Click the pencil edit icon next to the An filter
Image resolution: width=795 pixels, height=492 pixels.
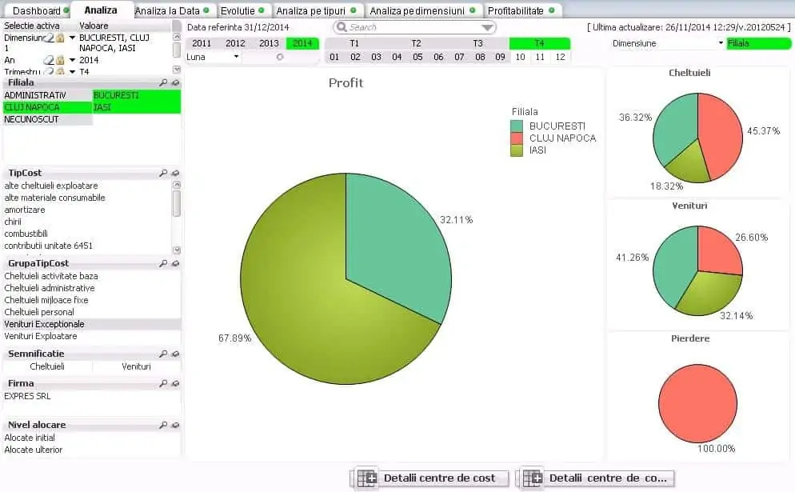click(49, 60)
